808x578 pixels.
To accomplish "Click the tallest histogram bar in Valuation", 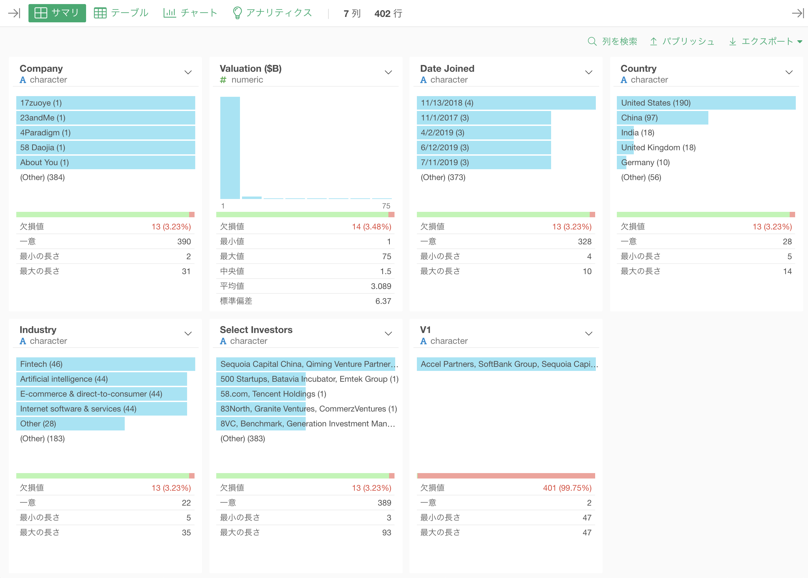I will coord(230,148).
